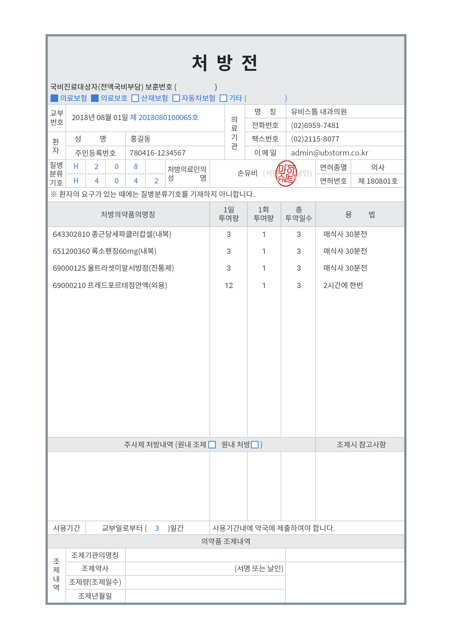Click doctor name 손유비
The image size is (452, 639).
click(247, 173)
